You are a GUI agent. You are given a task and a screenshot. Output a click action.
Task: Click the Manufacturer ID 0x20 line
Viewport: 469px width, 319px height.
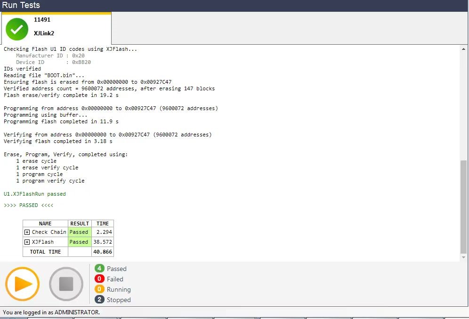pos(50,56)
